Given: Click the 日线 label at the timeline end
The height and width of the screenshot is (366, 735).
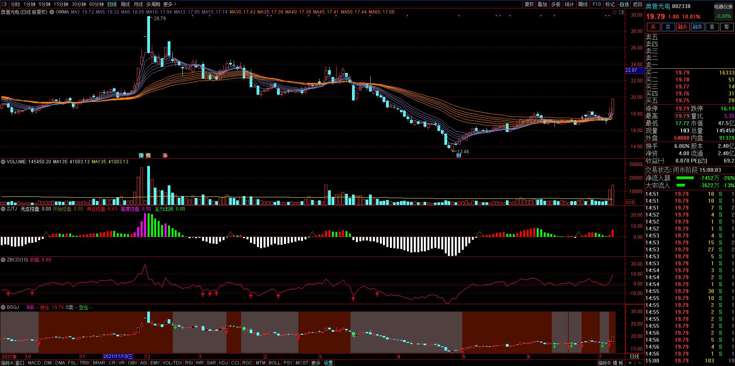Looking at the screenshot, I should click(x=635, y=356).
